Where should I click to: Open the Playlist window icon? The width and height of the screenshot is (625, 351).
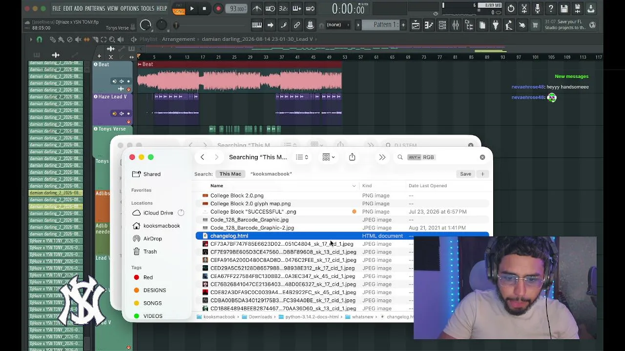416,25
